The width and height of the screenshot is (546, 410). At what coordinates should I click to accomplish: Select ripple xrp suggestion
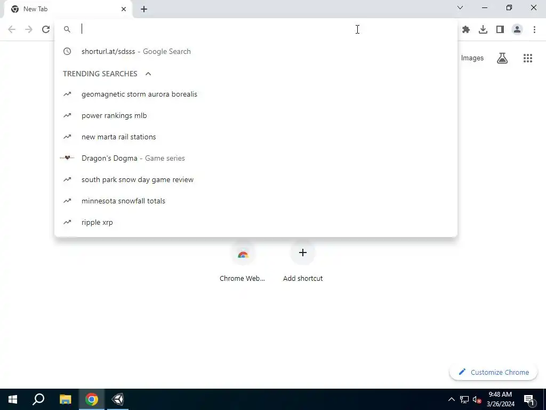pyautogui.click(x=255, y=222)
